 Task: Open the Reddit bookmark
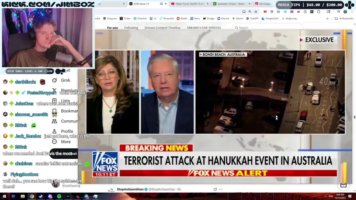point(182,19)
